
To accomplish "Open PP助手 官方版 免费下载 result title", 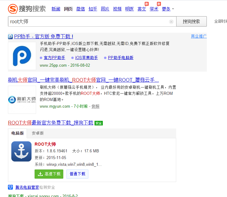I will [x=43, y=36].
